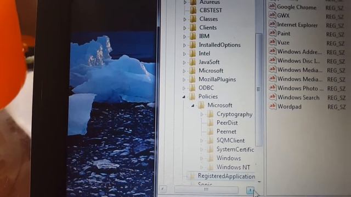Click the Vuze string value icon
Screen dimensions: 351x197
coord(272,42)
